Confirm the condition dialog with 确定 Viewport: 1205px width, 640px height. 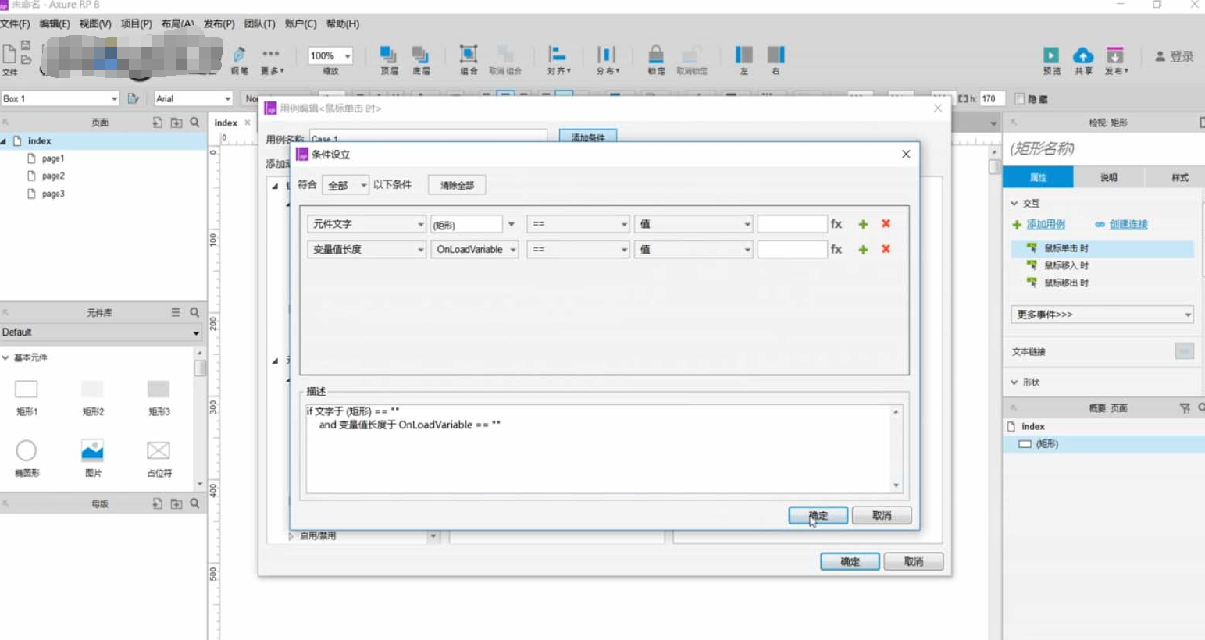pyautogui.click(x=817, y=515)
